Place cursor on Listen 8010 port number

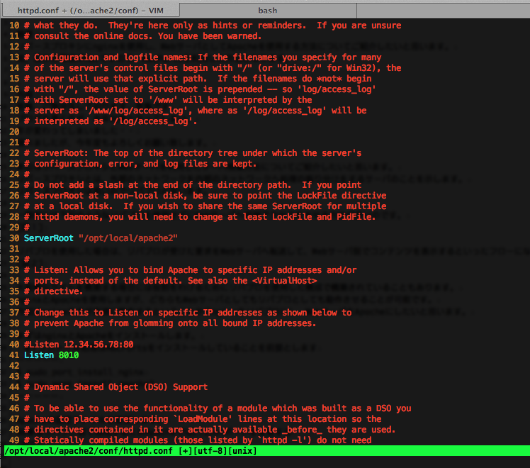(x=69, y=355)
